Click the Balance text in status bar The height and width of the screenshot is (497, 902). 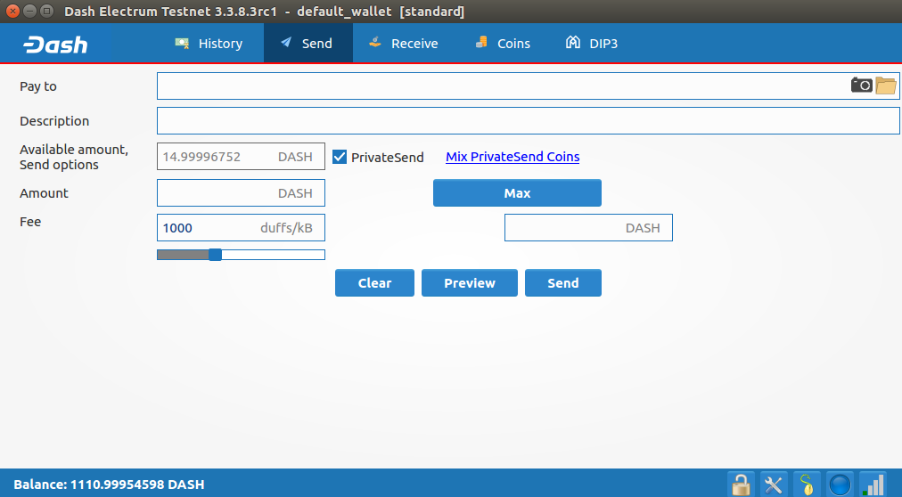pyautogui.click(x=109, y=485)
